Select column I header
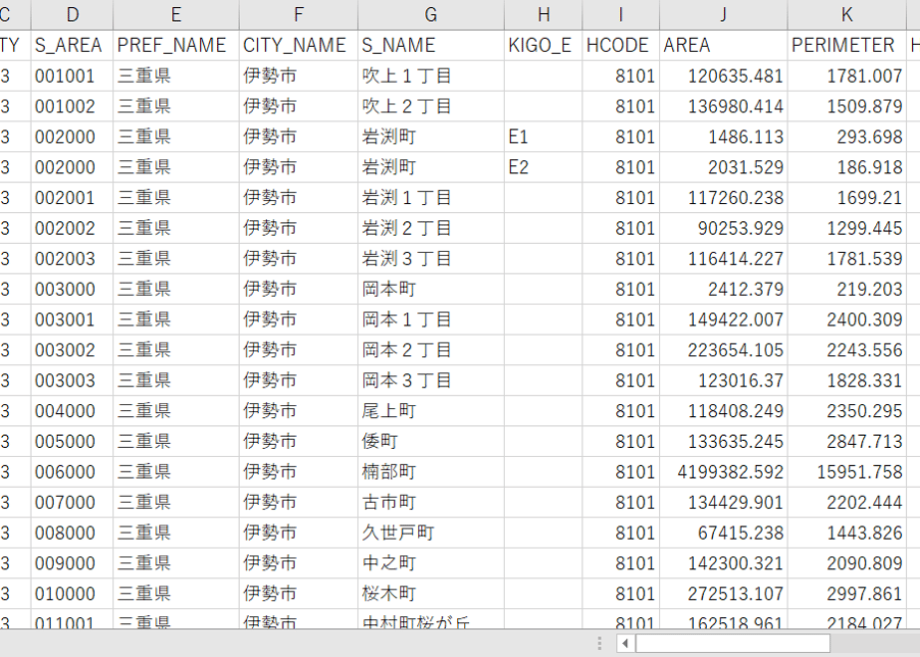 tap(620, 15)
